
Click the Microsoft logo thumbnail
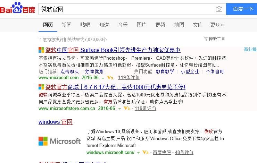(59, 141)
